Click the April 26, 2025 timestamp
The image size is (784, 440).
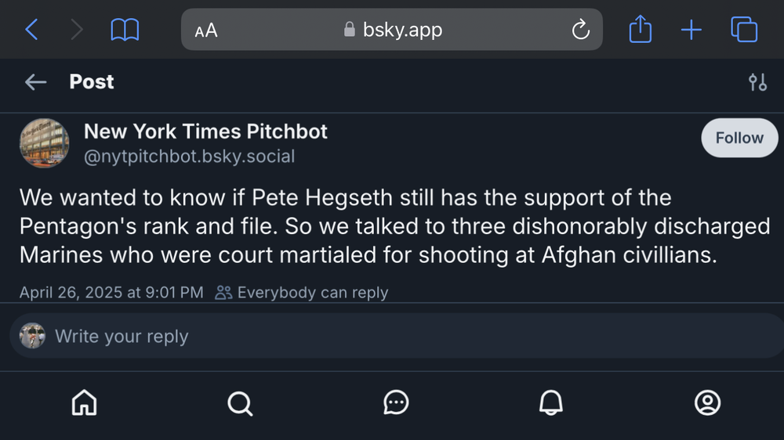(x=111, y=293)
